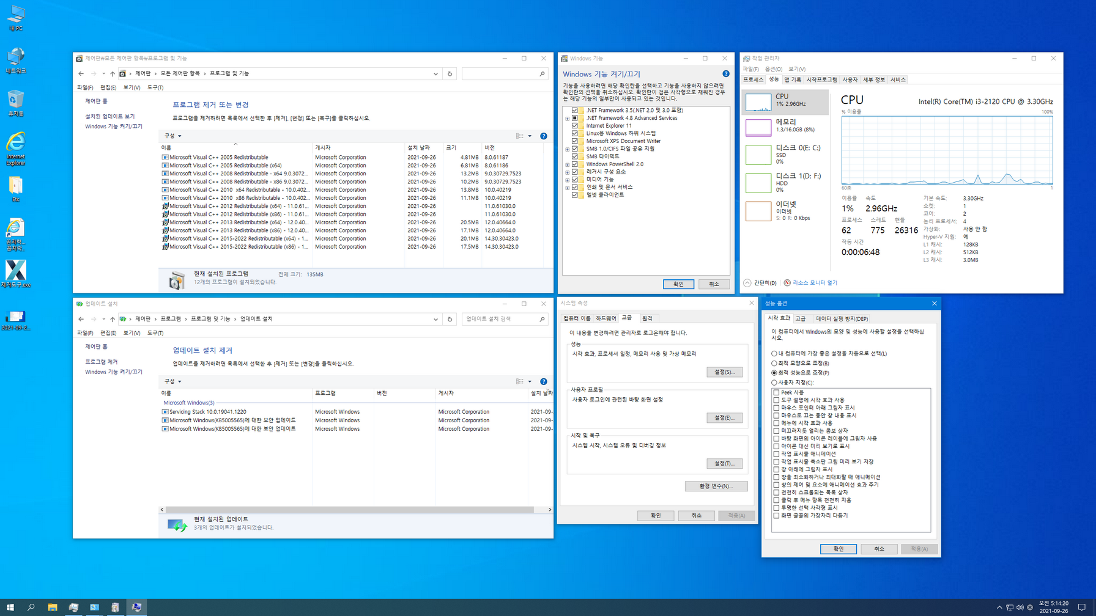The width and height of the screenshot is (1096, 616).
Task: Refresh the Installed Updates address bar
Action: (x=450, y=319)
